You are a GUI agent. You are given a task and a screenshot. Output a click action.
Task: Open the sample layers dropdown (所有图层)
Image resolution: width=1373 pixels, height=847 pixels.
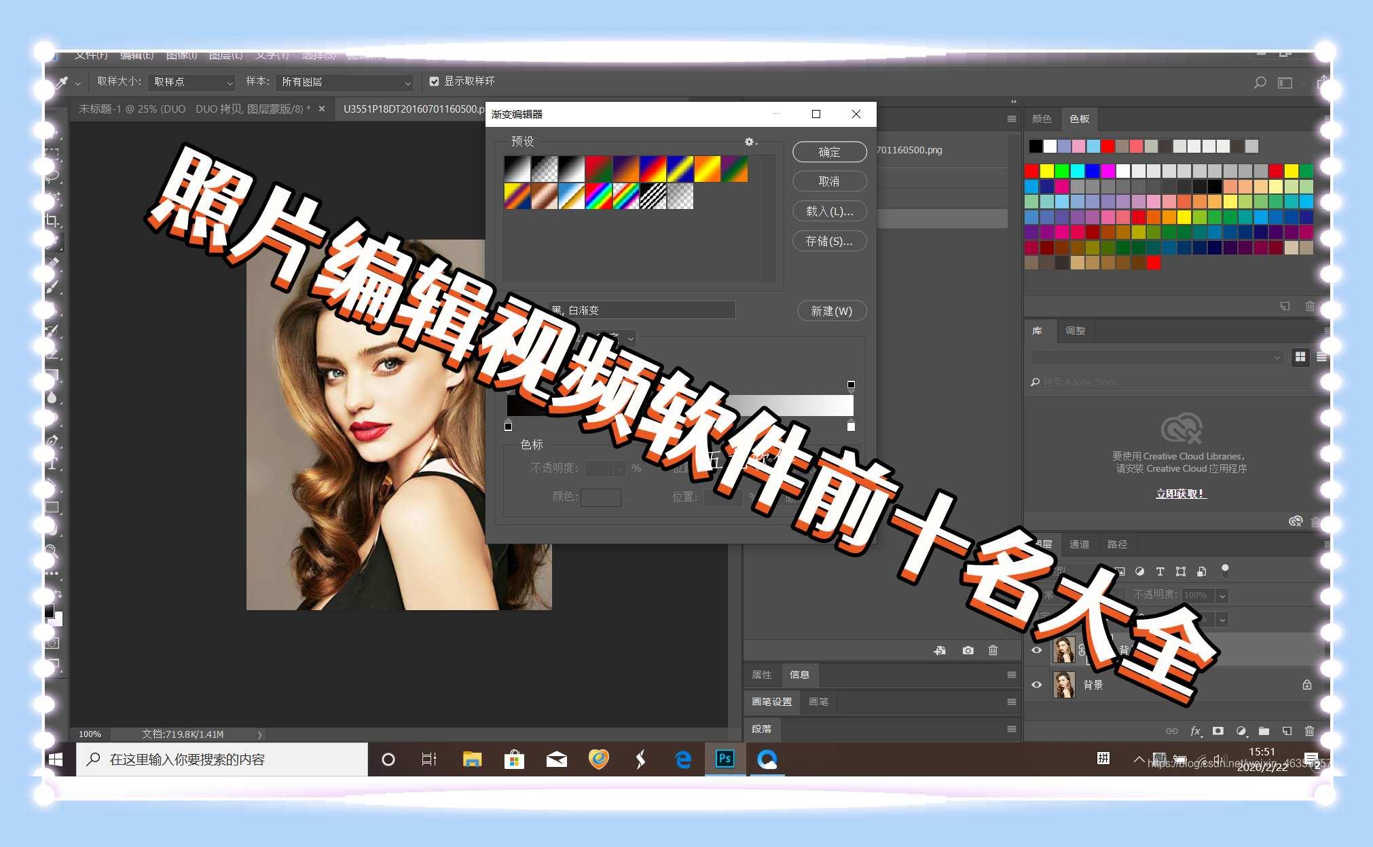tap(346, 82)
